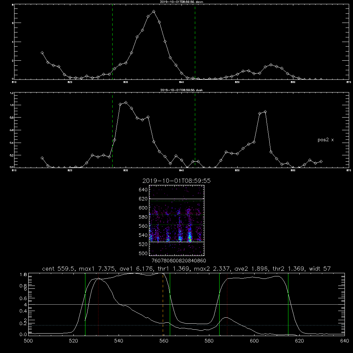Image resolution: width=353 pixels, height=353 pixels.
Task: Click the solid green line at 525 in bottom plot
Action: tap(85, 304)
